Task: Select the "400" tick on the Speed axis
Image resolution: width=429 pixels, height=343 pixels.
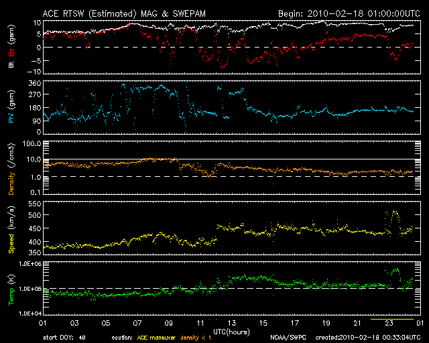Action: [35, 242]
